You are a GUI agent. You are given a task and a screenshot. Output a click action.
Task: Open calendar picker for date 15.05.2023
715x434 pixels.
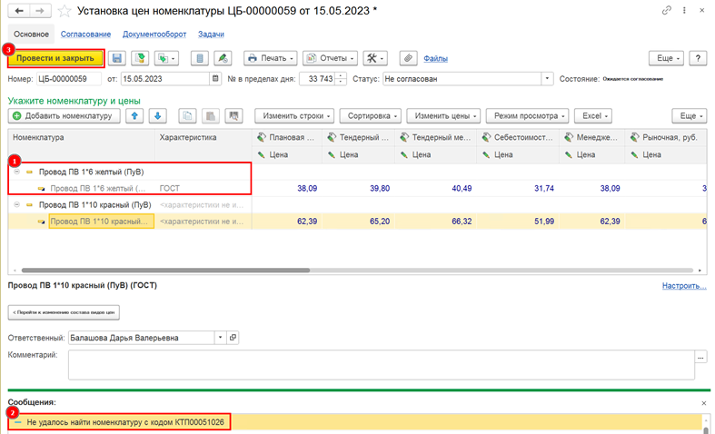tap(215, 78)
